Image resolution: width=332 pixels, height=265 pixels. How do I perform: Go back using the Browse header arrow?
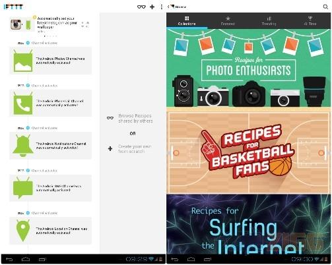tap(168, 7)
